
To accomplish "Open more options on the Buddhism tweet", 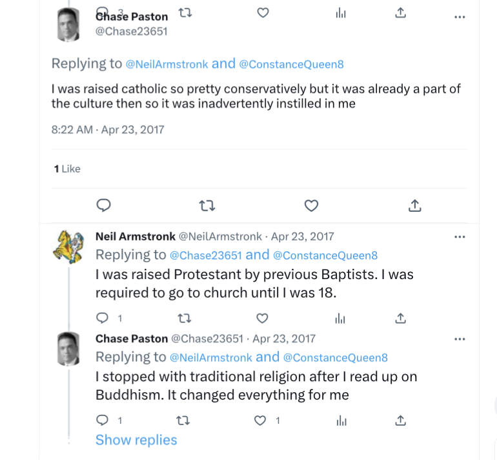I will [460, 339].
